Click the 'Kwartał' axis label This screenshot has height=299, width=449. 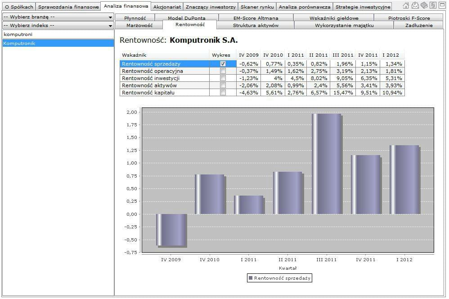[287, 268]
